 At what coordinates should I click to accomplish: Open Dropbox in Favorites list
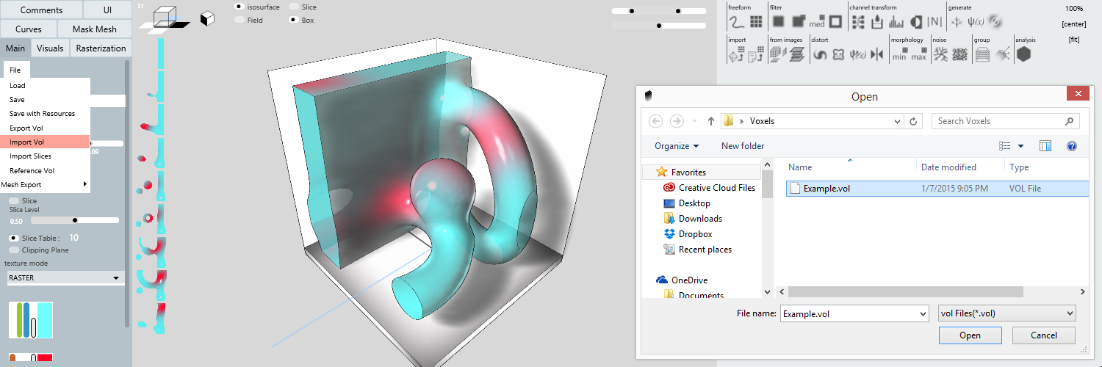click(x=696, y=234)
